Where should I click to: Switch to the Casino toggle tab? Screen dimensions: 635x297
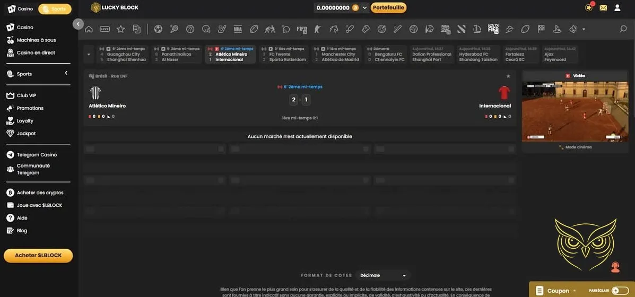(x=20, y=9)
